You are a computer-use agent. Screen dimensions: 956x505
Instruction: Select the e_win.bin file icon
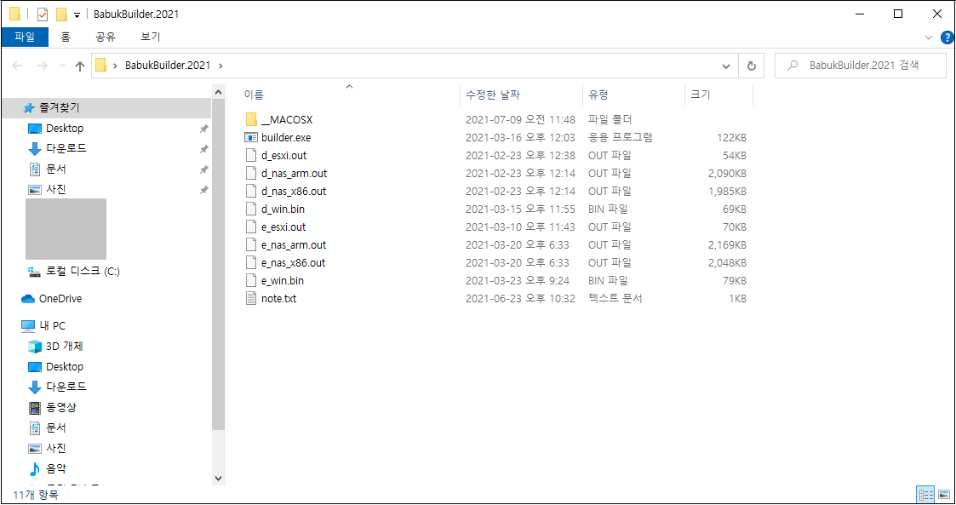251,280
